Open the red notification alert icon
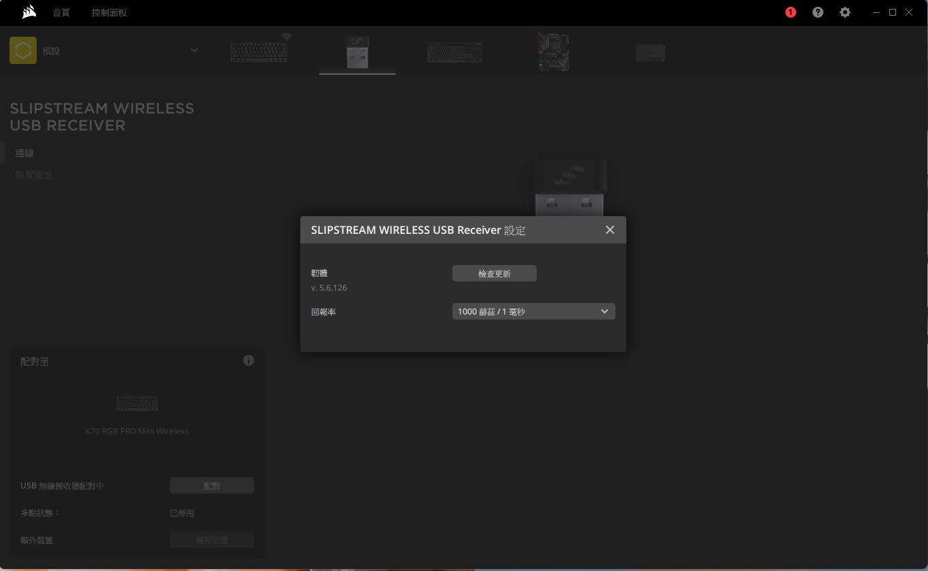928x571 pixels. (791, 12)
